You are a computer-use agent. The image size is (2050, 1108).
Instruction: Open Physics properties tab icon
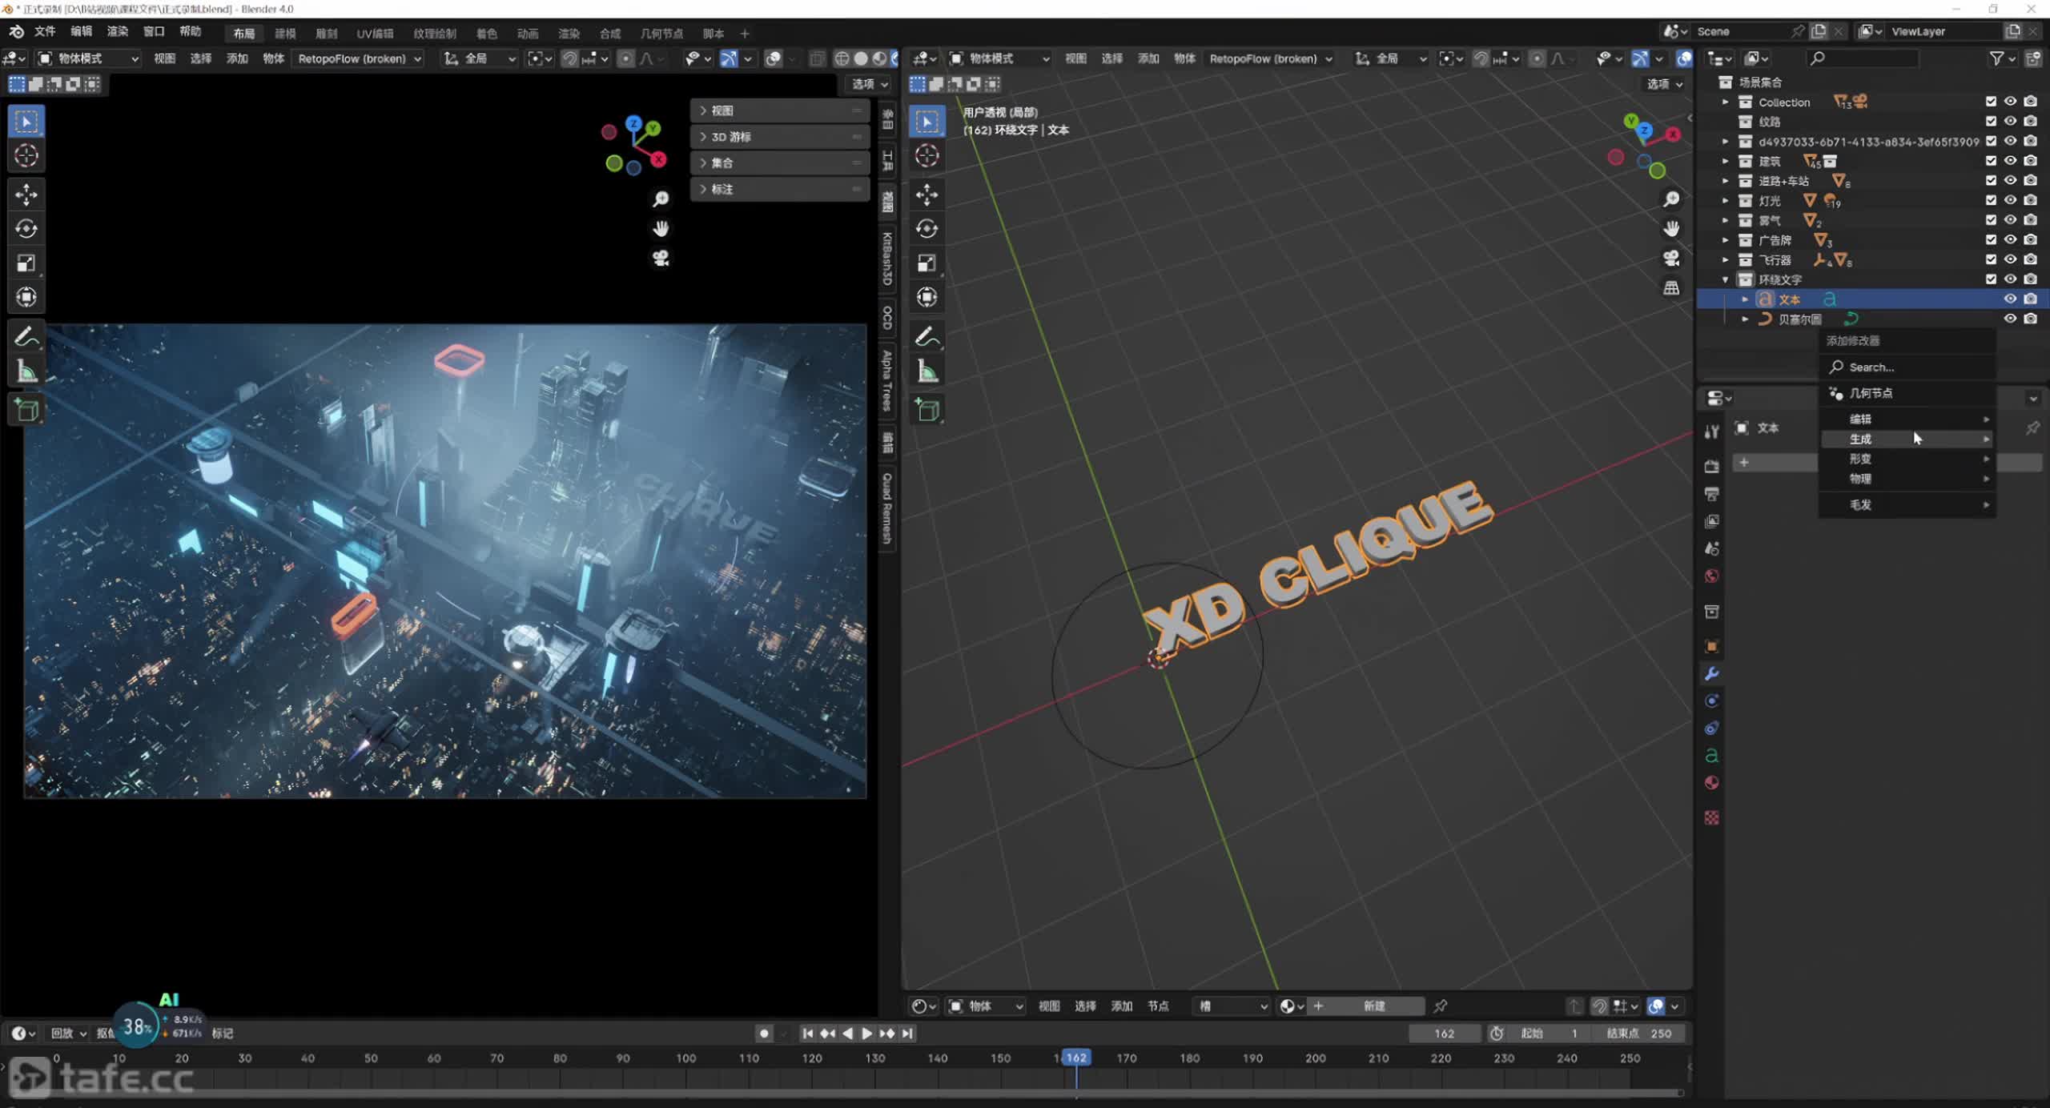pos(1711,701)
